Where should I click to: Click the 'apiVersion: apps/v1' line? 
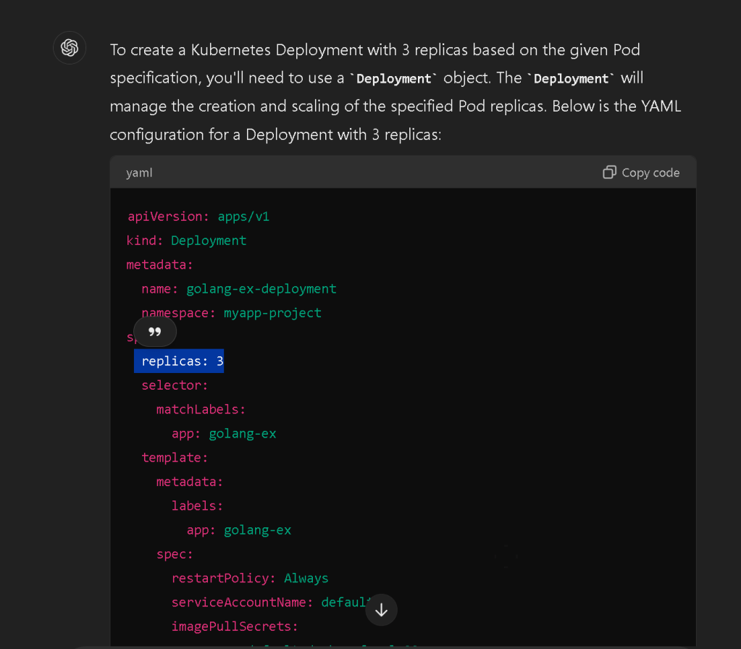(x=198, y=217)
